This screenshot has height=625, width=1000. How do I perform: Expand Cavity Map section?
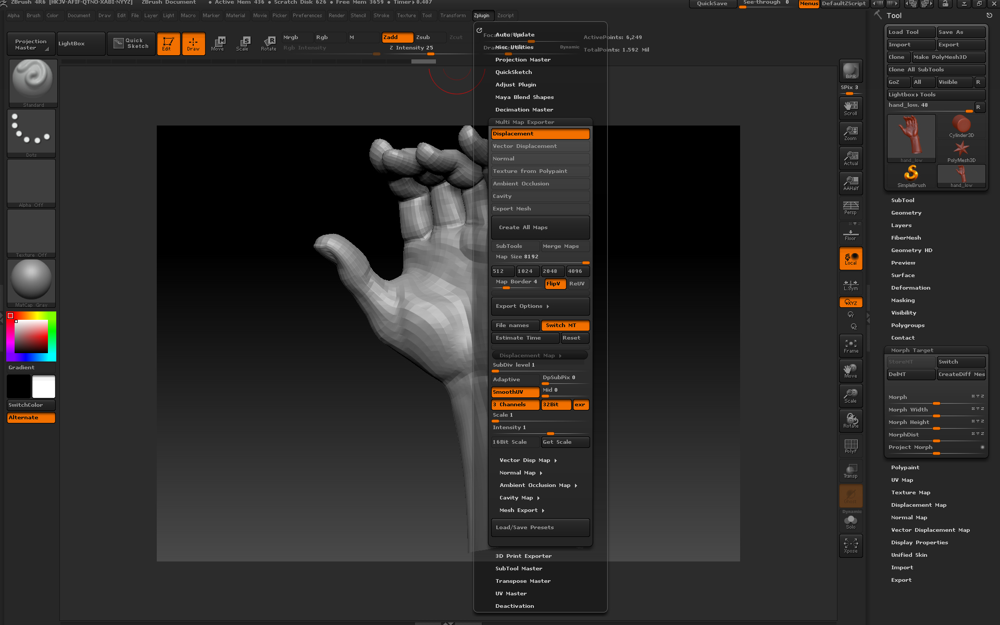tap(519, 498)
